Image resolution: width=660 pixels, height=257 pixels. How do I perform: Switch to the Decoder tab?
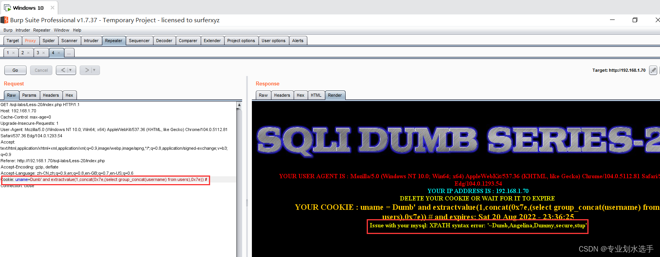pyautogui.click(x=164, y=41)
